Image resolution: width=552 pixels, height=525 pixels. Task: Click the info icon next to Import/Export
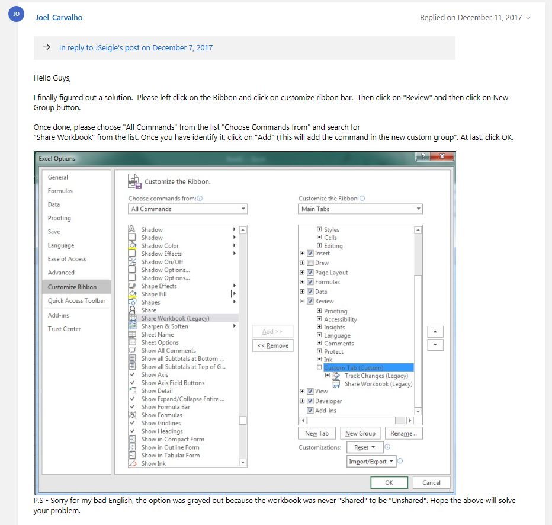click(400, 461)
